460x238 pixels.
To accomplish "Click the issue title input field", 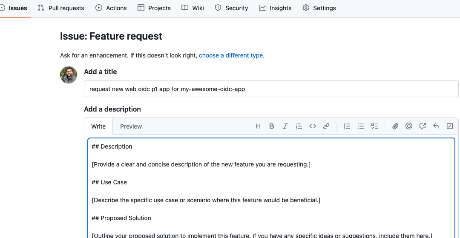I will (x=271, y=89).
